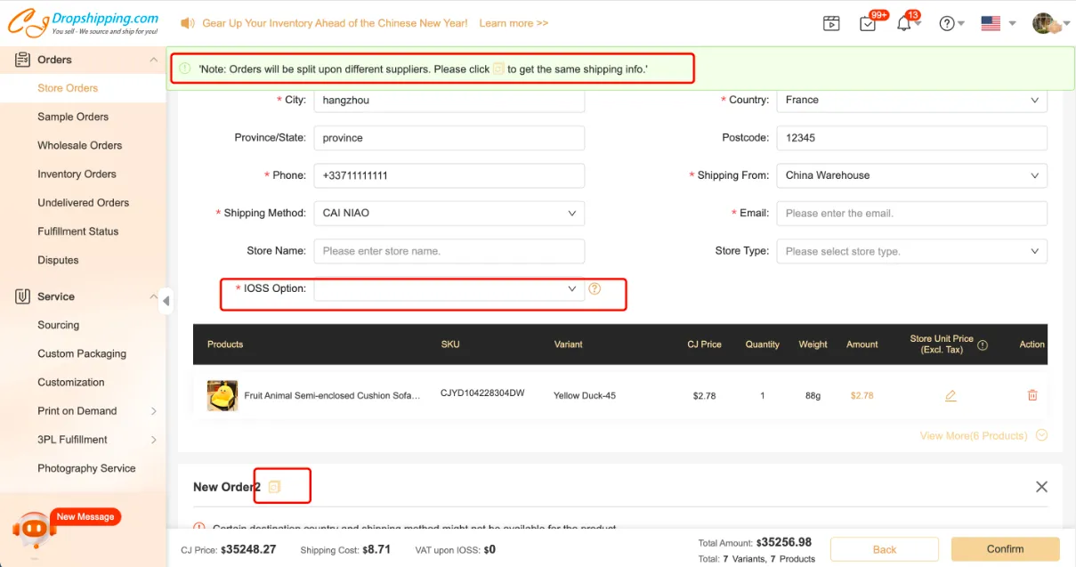Open the notifications bell icon

click(904, 24)
